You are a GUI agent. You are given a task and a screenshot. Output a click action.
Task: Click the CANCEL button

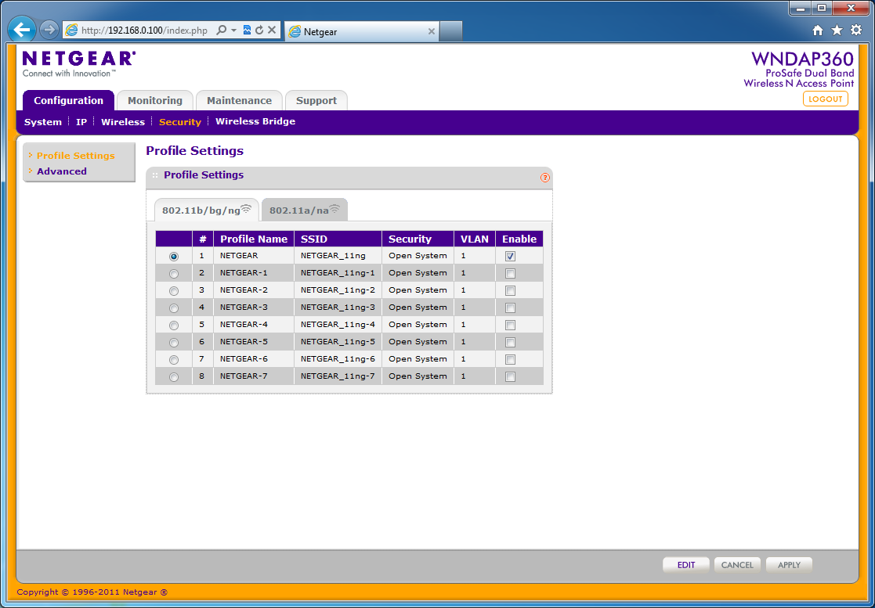pyautogui.click(x=737, y=564)
